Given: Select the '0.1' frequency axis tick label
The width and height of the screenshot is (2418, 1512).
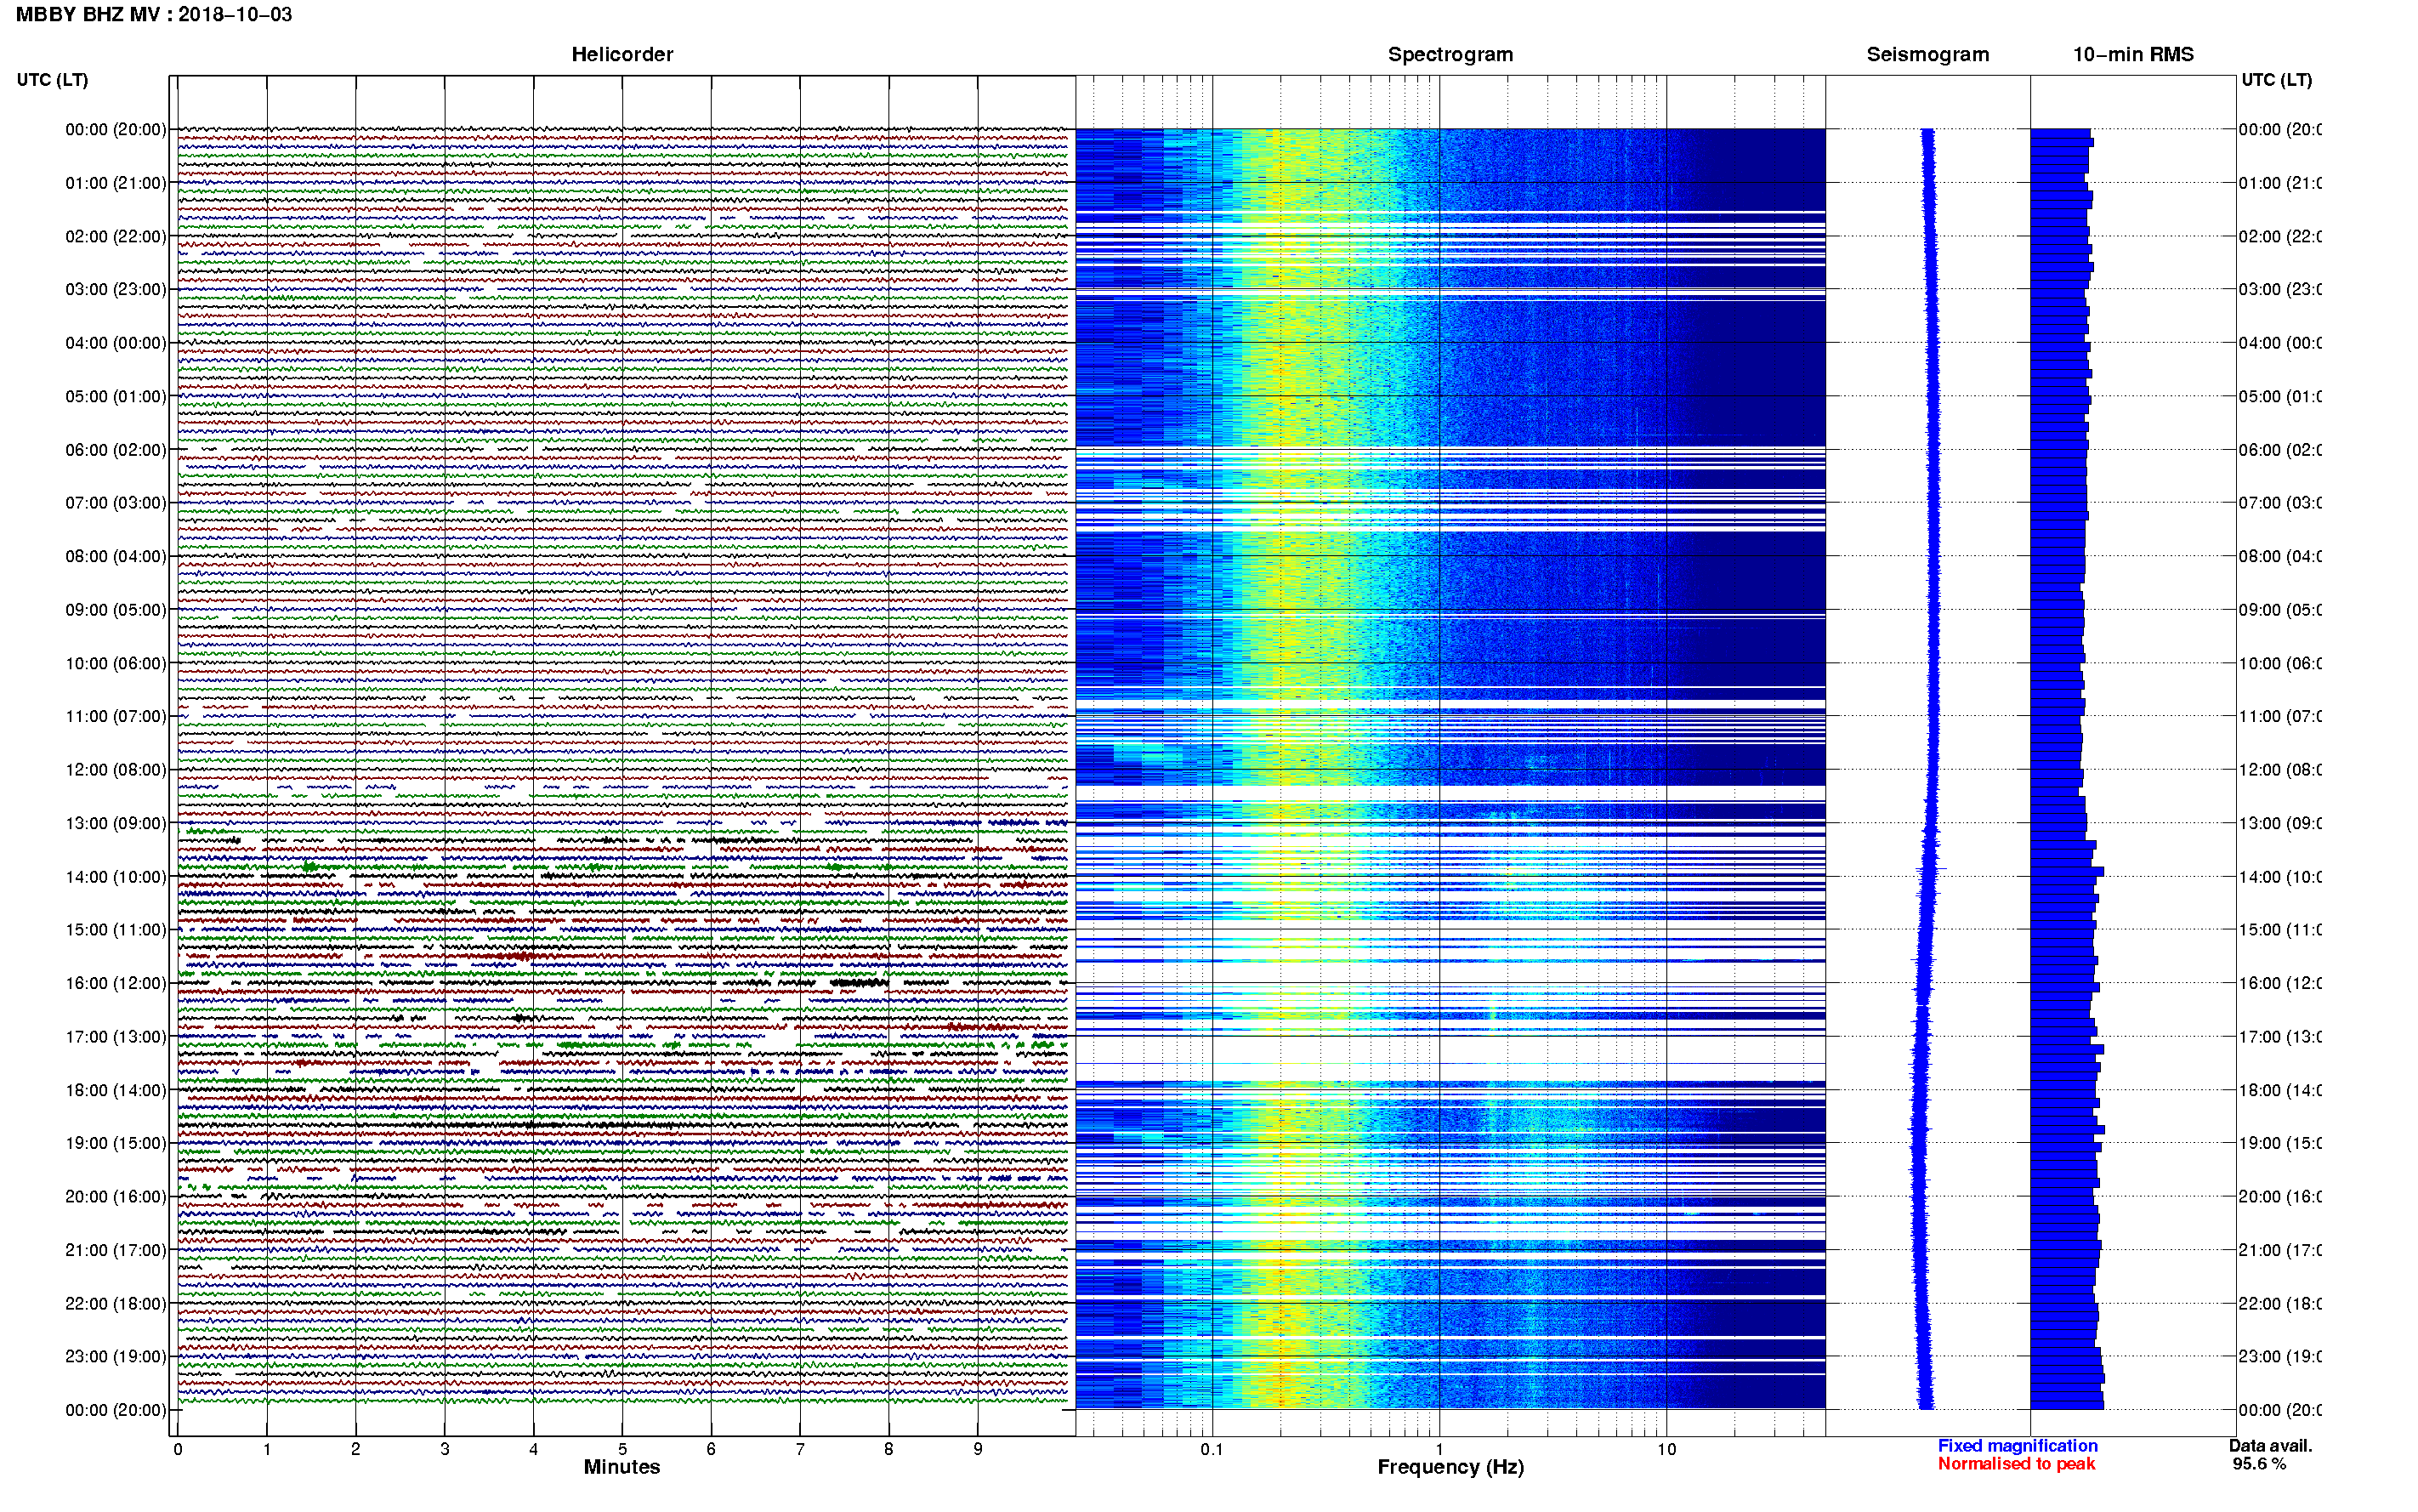Looking at the screenshot, I should click(1212, 1449).
